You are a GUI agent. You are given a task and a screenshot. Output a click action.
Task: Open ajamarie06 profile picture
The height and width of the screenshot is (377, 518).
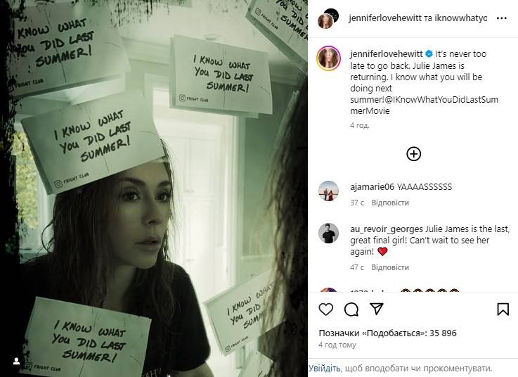pyautogui.click(x=329, y=191)
